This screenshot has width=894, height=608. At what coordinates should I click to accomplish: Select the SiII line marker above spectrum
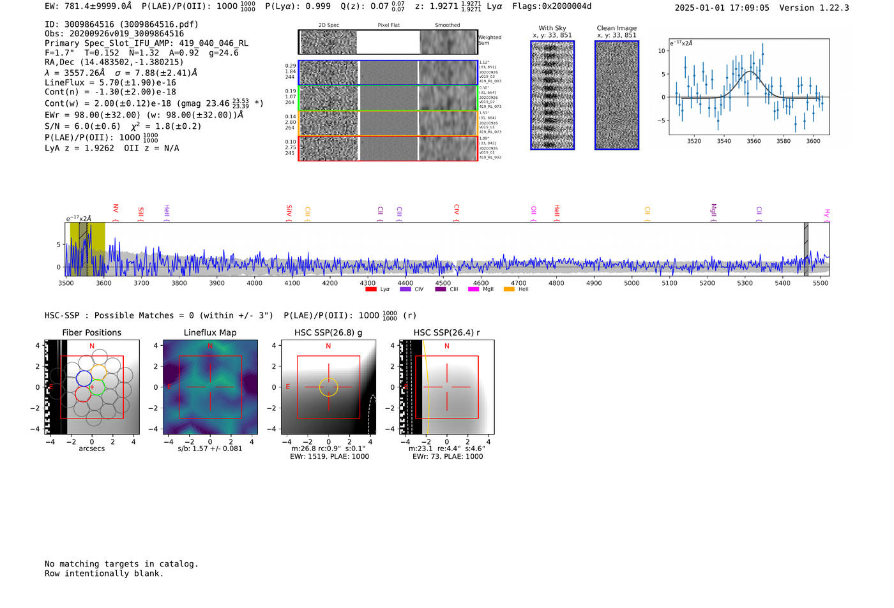click(x=141, y=214)
